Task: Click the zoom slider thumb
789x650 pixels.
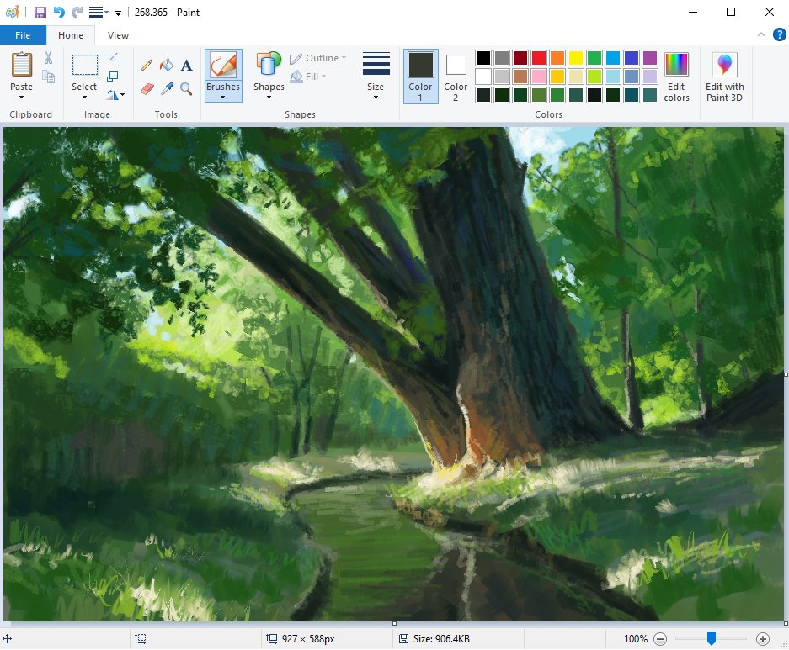Action: [x=711, y=638]
